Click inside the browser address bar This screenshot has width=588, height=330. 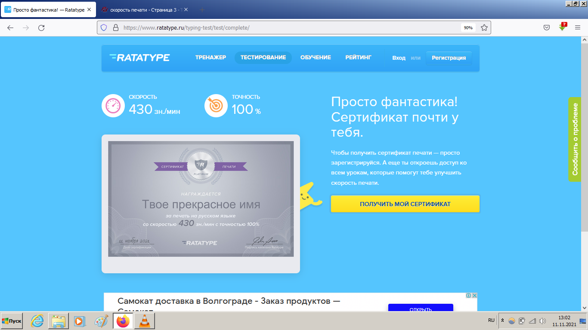click(x=258, y=27)
